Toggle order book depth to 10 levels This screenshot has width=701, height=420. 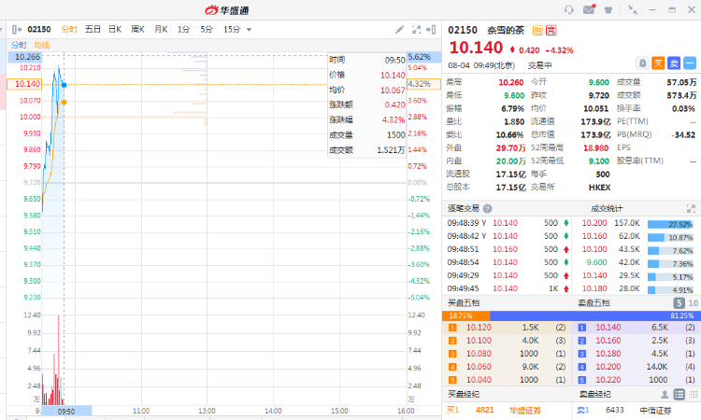(693, 329)
